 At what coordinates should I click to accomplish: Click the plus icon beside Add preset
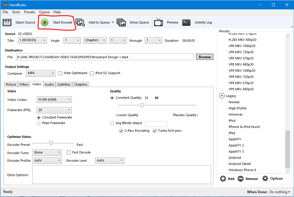click(x=223, y=178)
